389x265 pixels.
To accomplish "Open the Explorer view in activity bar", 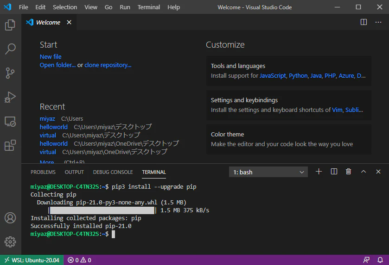I will pyautogui.click(x=10, y=25).
